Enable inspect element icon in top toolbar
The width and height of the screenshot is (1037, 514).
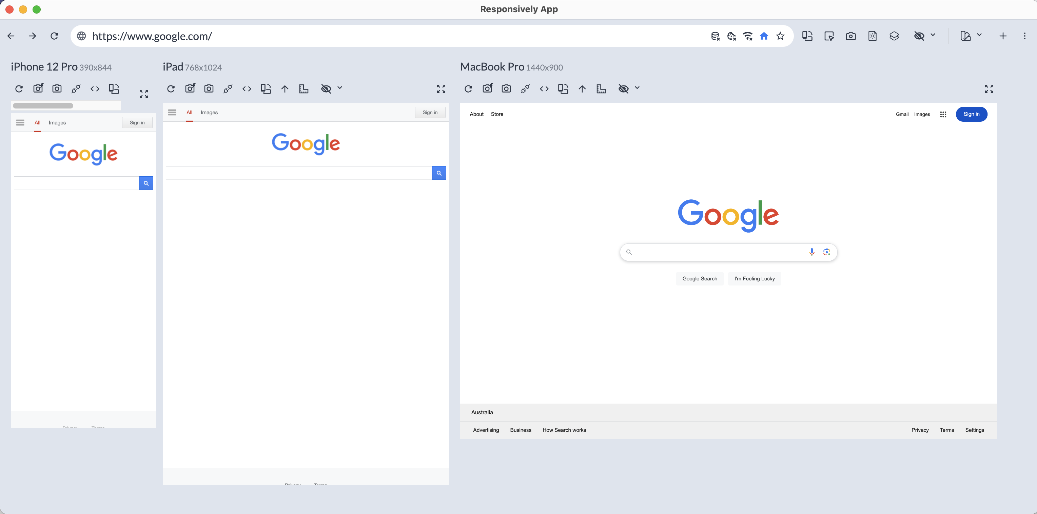(x=829, y=36)
